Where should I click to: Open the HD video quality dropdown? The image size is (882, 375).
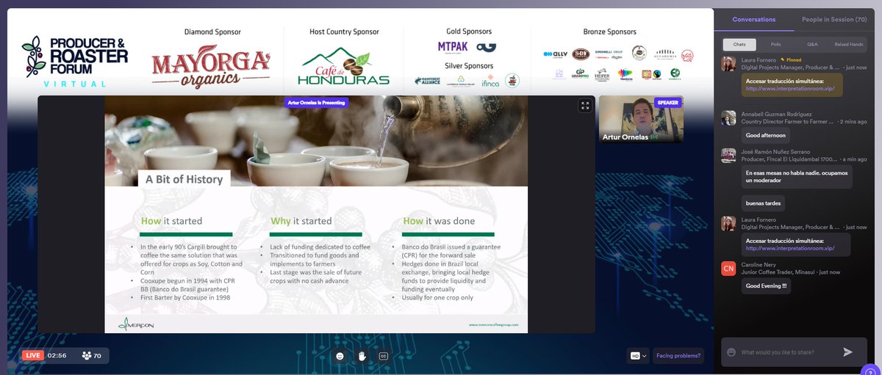pyautogui.click(x=638, y=356)
